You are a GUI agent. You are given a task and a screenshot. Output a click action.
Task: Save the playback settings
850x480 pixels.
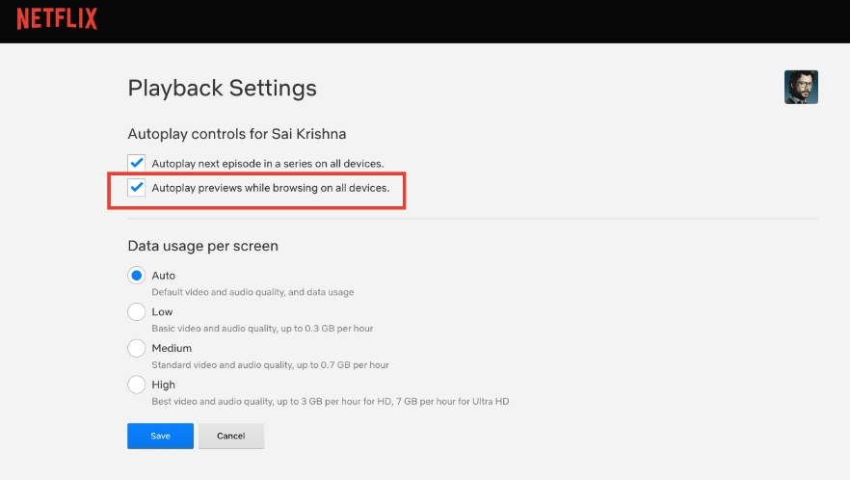coord(160,436)
